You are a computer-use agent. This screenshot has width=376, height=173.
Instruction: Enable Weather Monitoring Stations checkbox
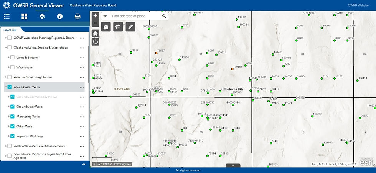[x=9, y=77]
